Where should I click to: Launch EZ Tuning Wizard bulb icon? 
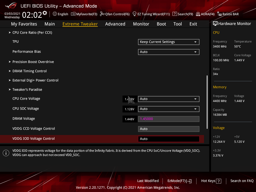click(134, 14)
